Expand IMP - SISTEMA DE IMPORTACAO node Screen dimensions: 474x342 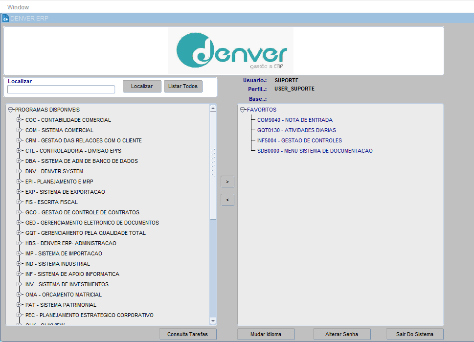tap(19, 253)
